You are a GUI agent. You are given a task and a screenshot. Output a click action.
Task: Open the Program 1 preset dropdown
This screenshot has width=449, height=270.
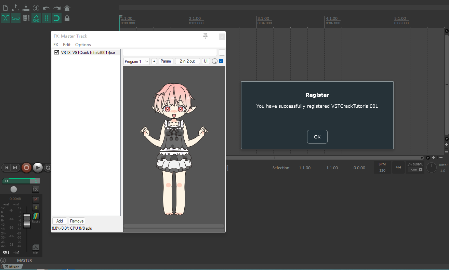click(136, 62)
